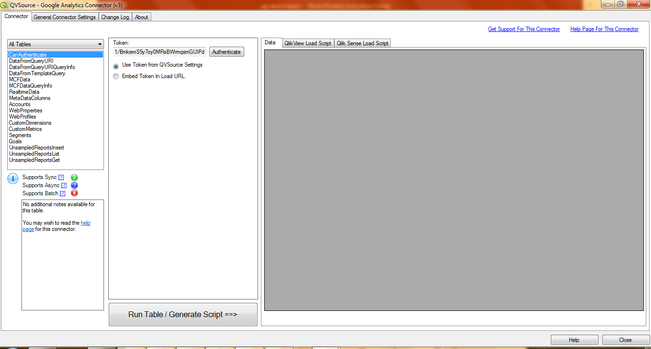Click the green Supports Sync checkmark icon

coord(74,177)
